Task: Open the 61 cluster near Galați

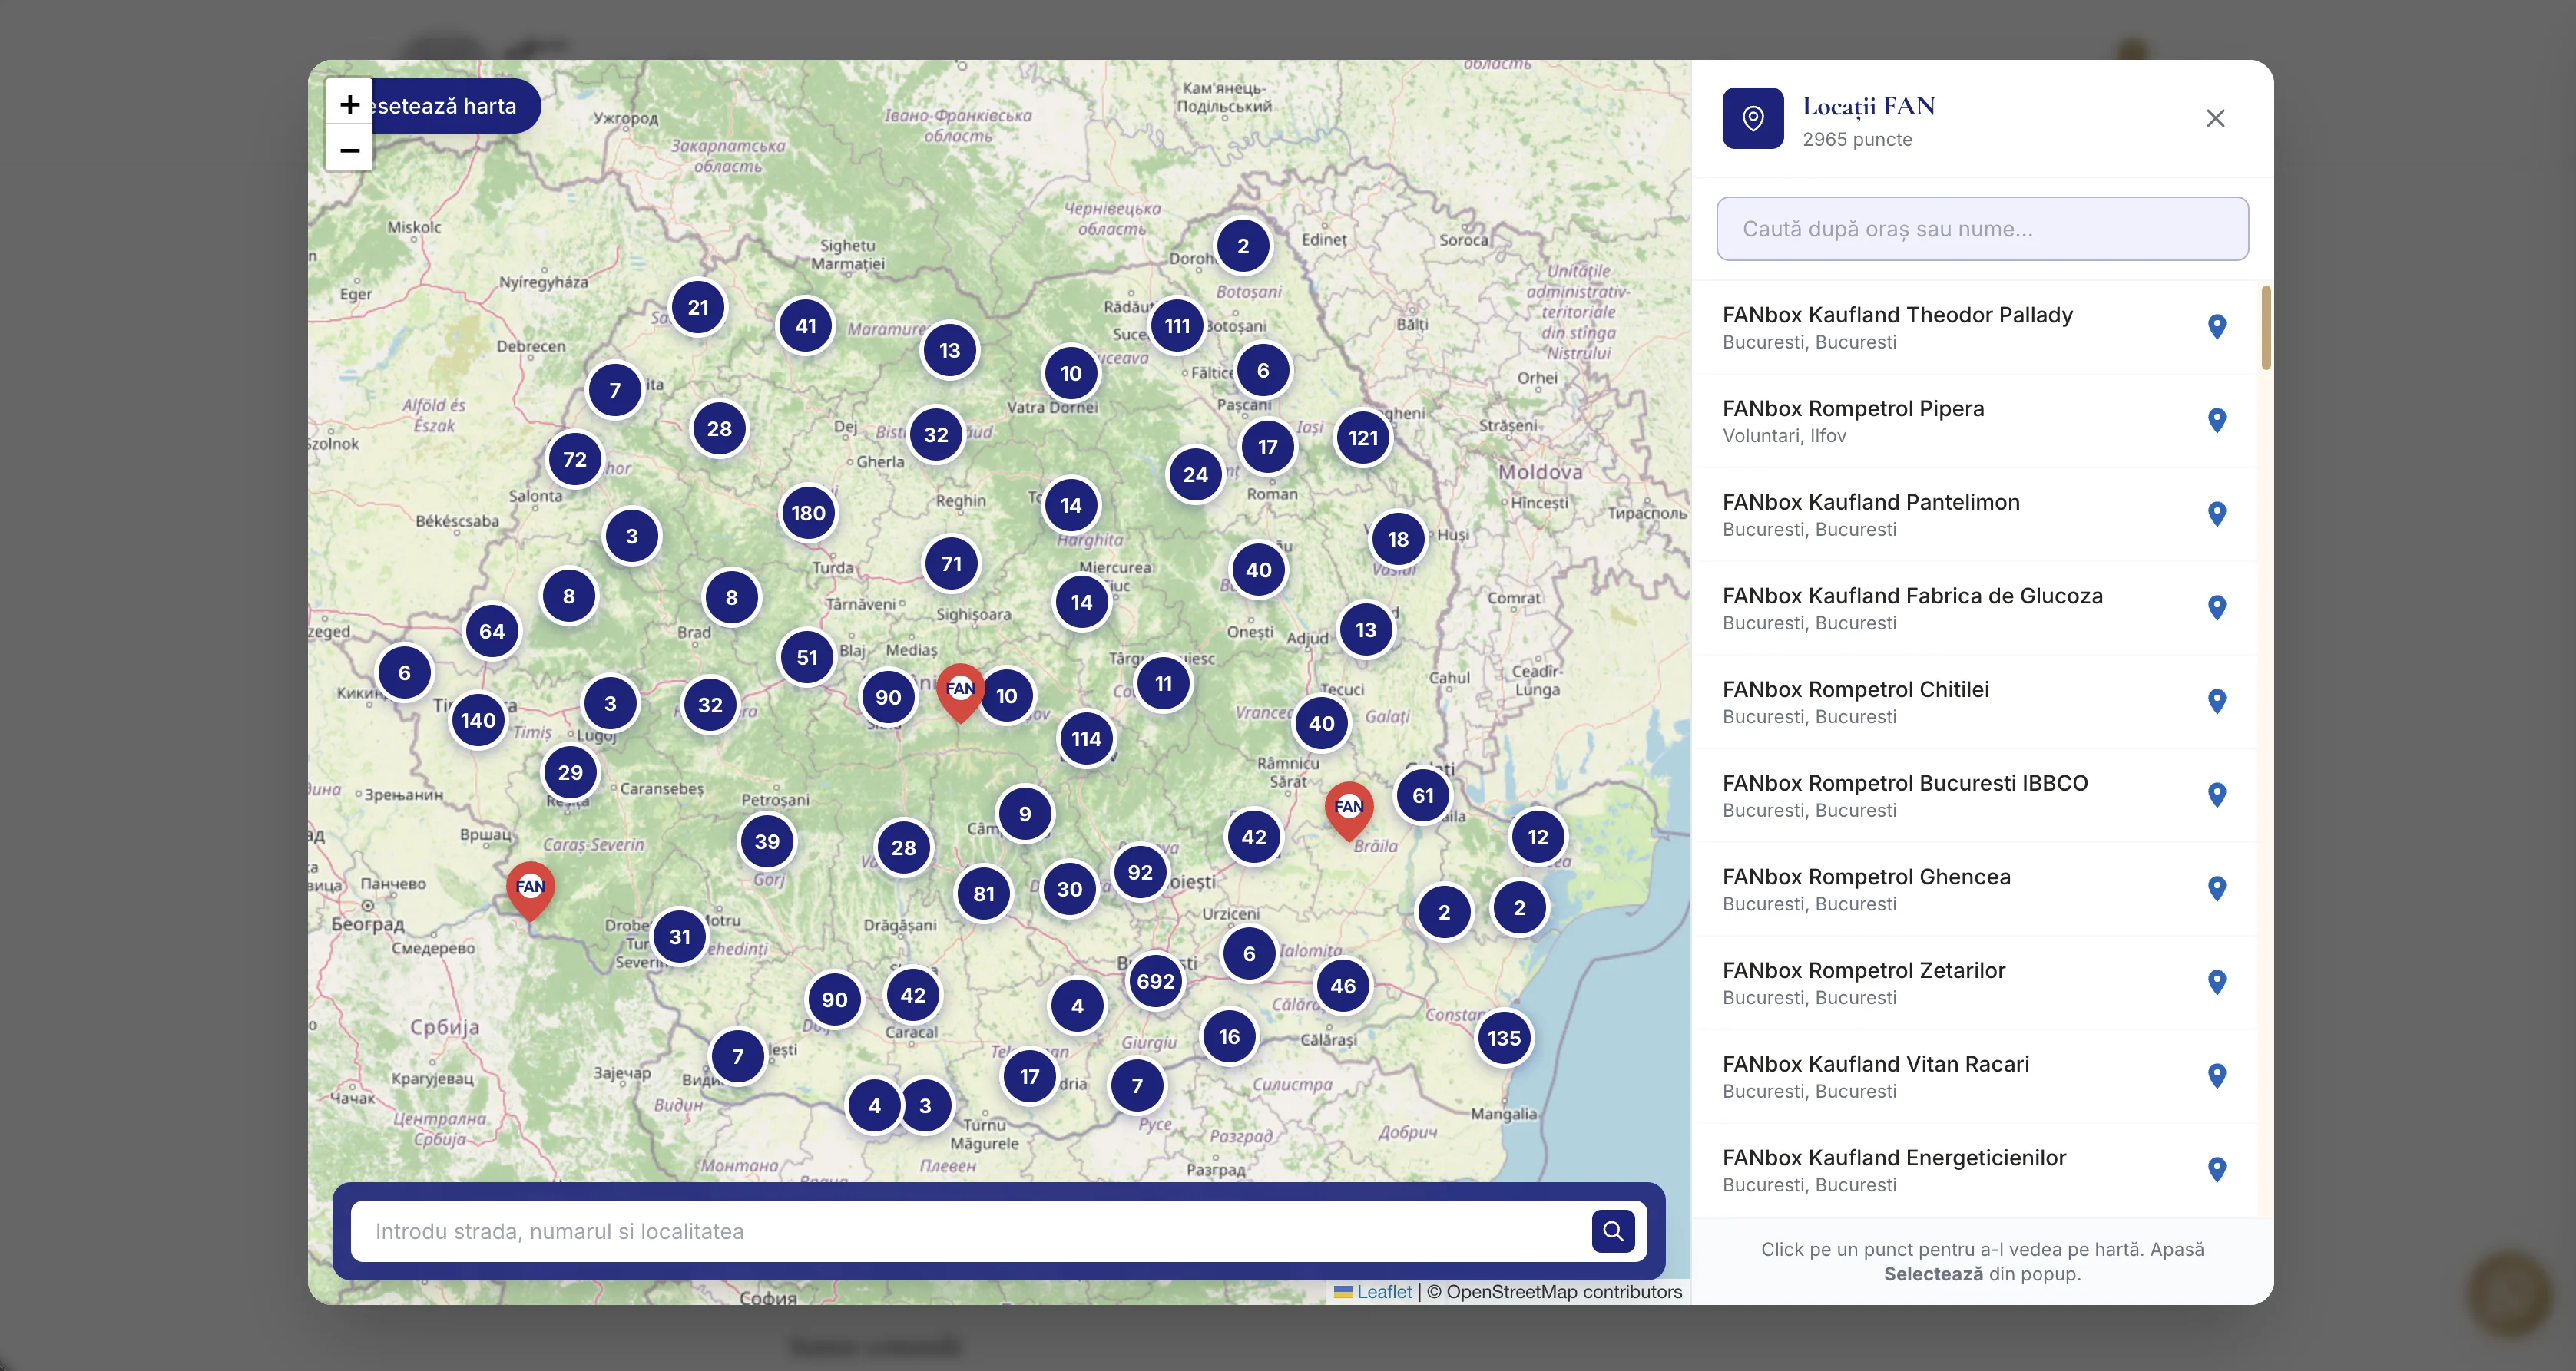Action: (1423, 795)
